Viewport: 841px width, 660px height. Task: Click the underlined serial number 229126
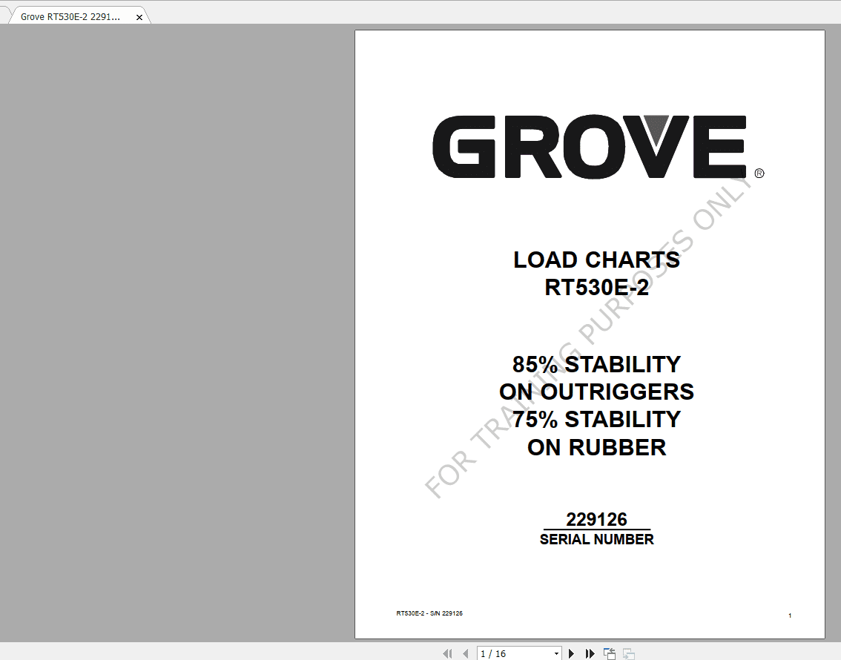[596, 520]
